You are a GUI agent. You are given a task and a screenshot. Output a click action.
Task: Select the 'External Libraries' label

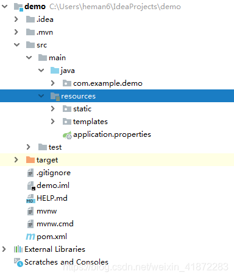55,249
